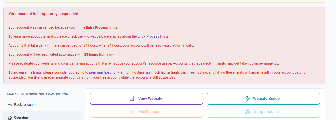Viewport: 336px width, 120px height.
Task: Click the house icon beside Overview
Action: pyautogui.click(x=10, y=117)
